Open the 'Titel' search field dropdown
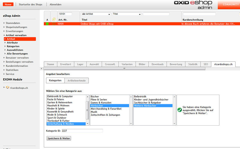240x149 pixels. click(127, 14)
